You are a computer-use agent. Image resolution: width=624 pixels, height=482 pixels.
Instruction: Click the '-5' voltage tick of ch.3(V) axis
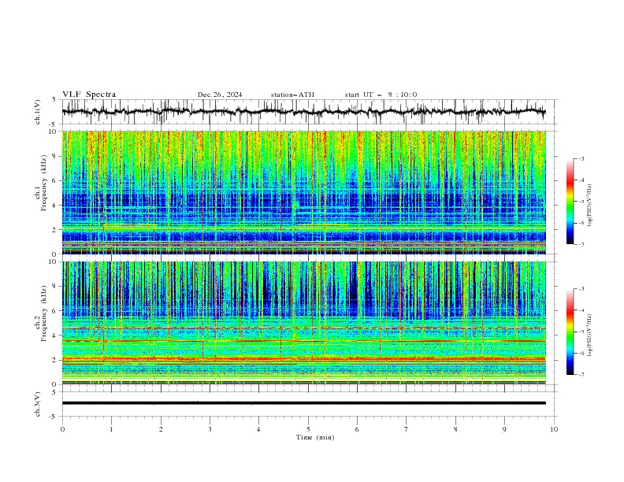[54, 417]
